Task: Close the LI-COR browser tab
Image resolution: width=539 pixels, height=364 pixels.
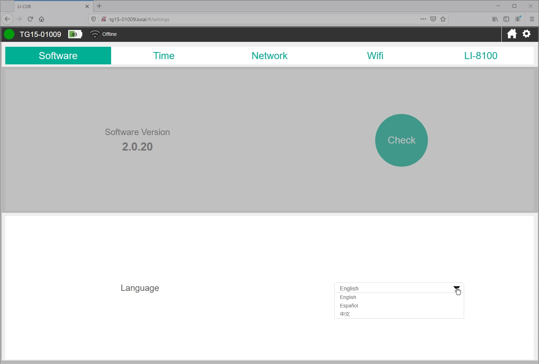Action: coord(87,6)
